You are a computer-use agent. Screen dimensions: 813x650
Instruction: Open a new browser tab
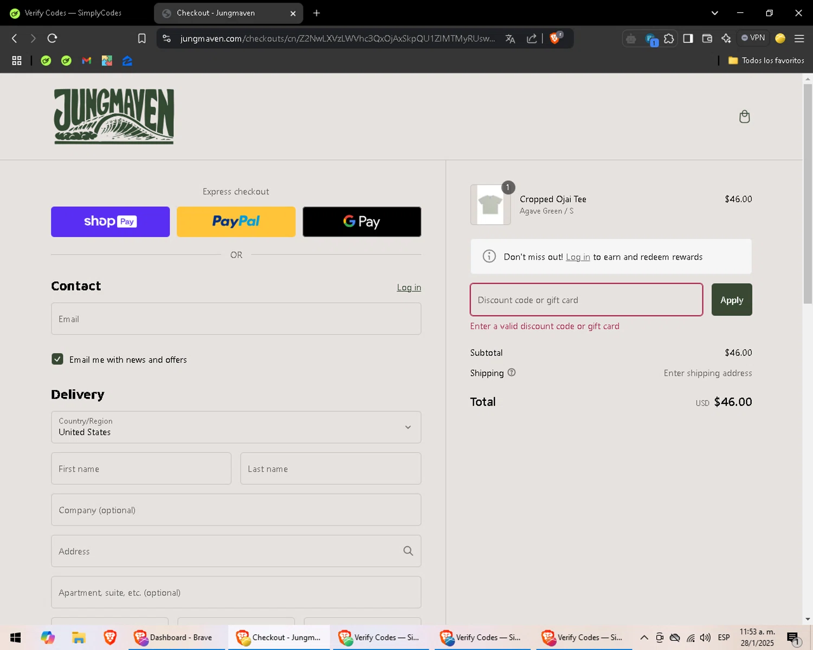[317, 13]
